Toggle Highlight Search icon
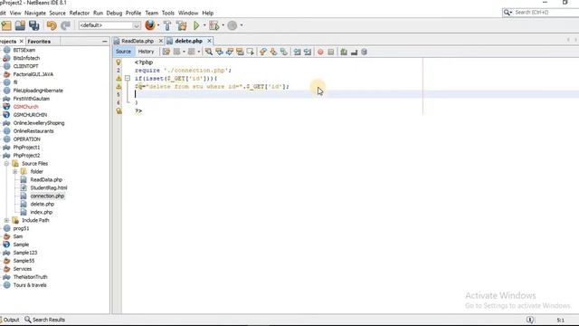579x326 pixels. [x=240, y=52]
